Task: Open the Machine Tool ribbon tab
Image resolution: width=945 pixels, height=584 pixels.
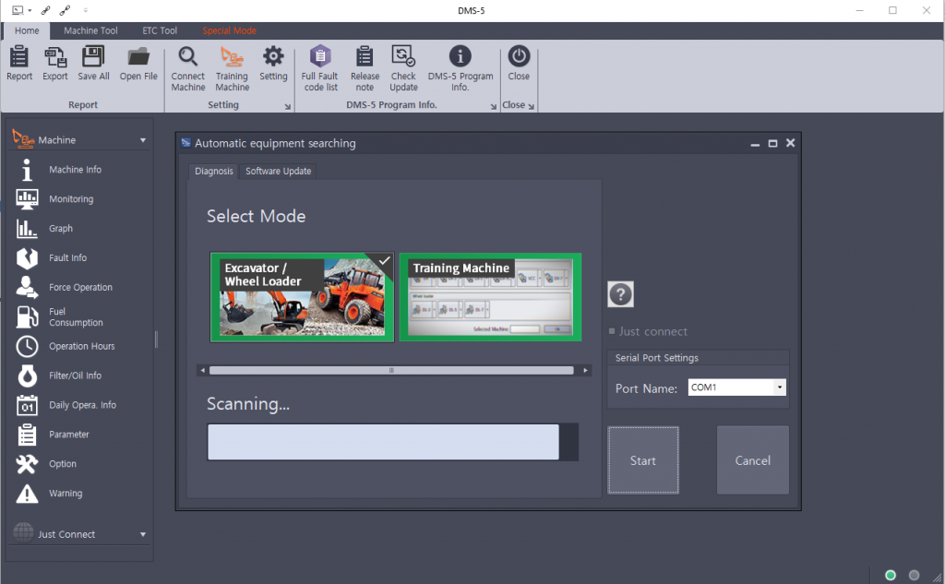Action: pos(90,30)
